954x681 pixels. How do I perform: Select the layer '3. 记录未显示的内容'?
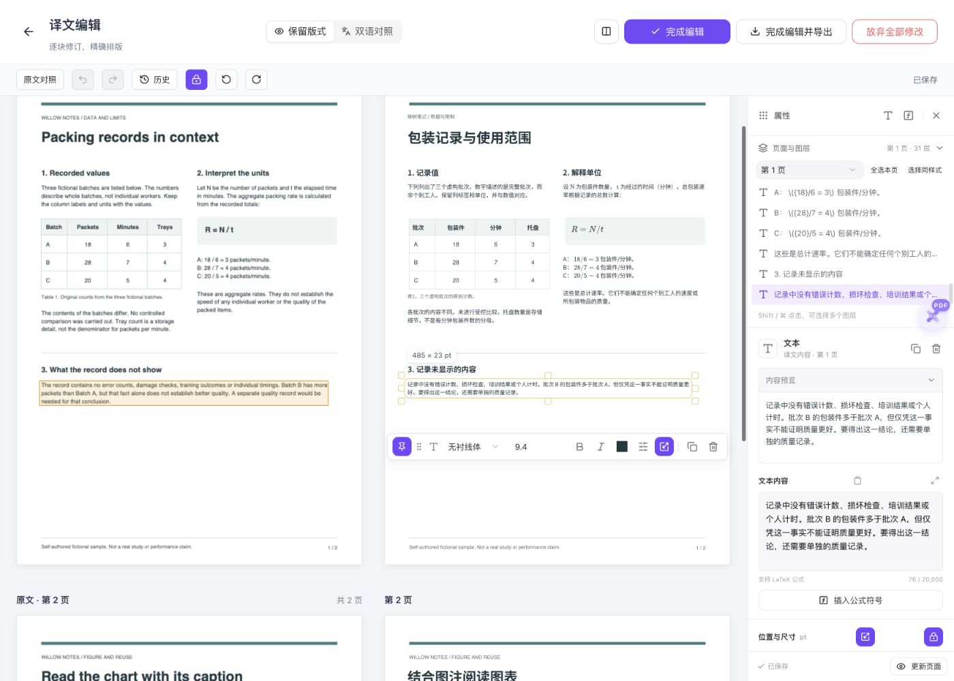[x=852, y=274]
